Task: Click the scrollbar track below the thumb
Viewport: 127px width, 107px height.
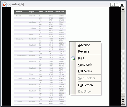Action: (123, 71)
